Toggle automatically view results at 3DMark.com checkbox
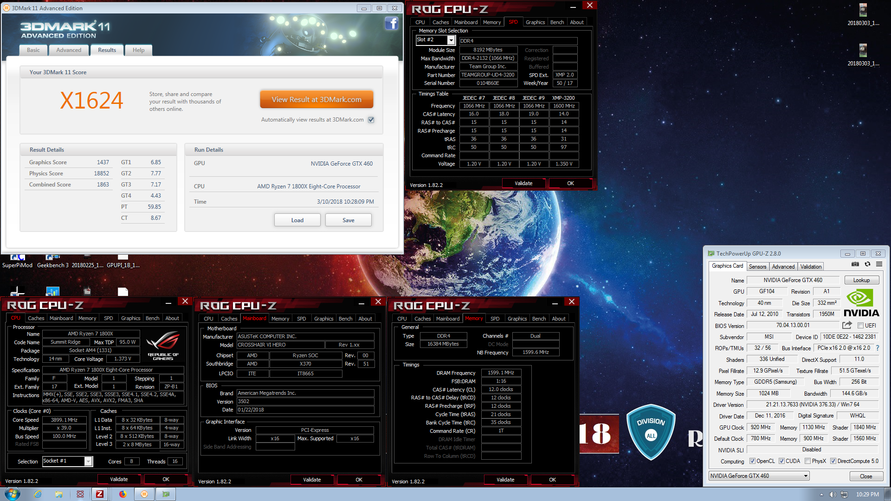Viewport: 891px width, 501px height. 371,120
